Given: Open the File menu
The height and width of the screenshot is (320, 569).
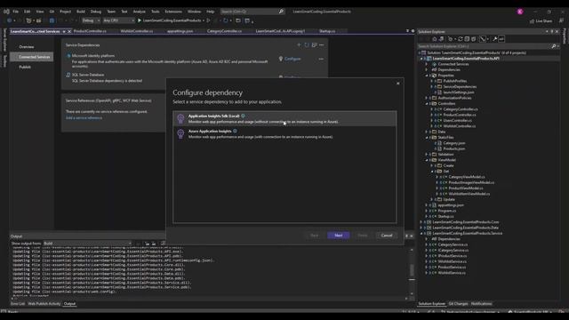Looking at the screenshot, I should pos(16,12).
